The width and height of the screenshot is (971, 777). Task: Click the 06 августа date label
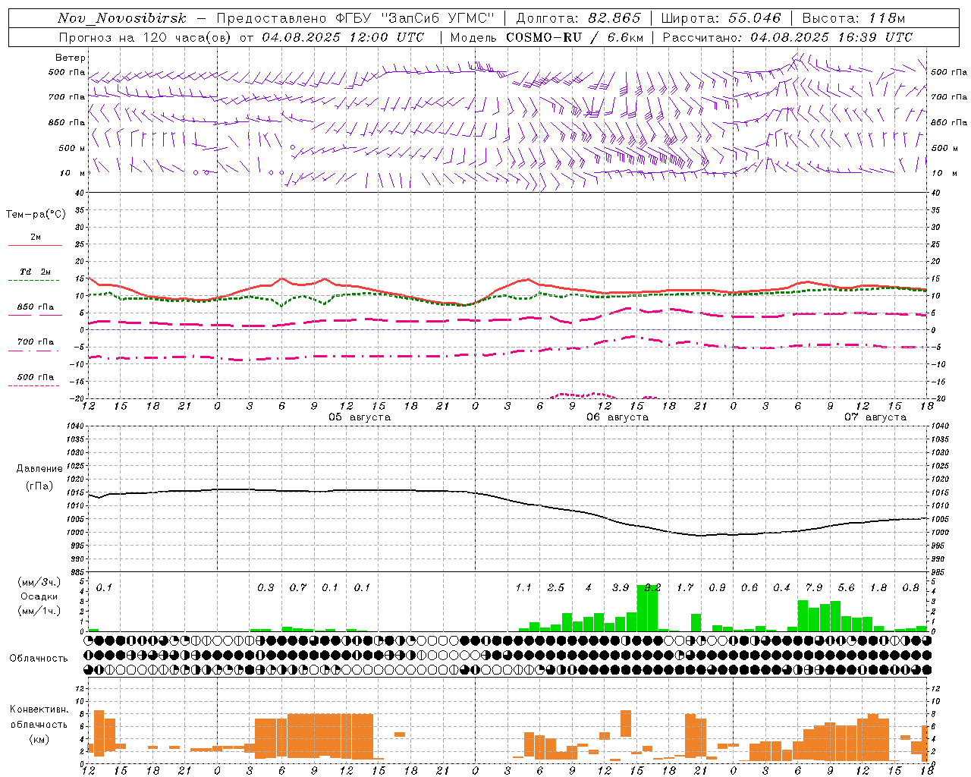pos(617,417)
